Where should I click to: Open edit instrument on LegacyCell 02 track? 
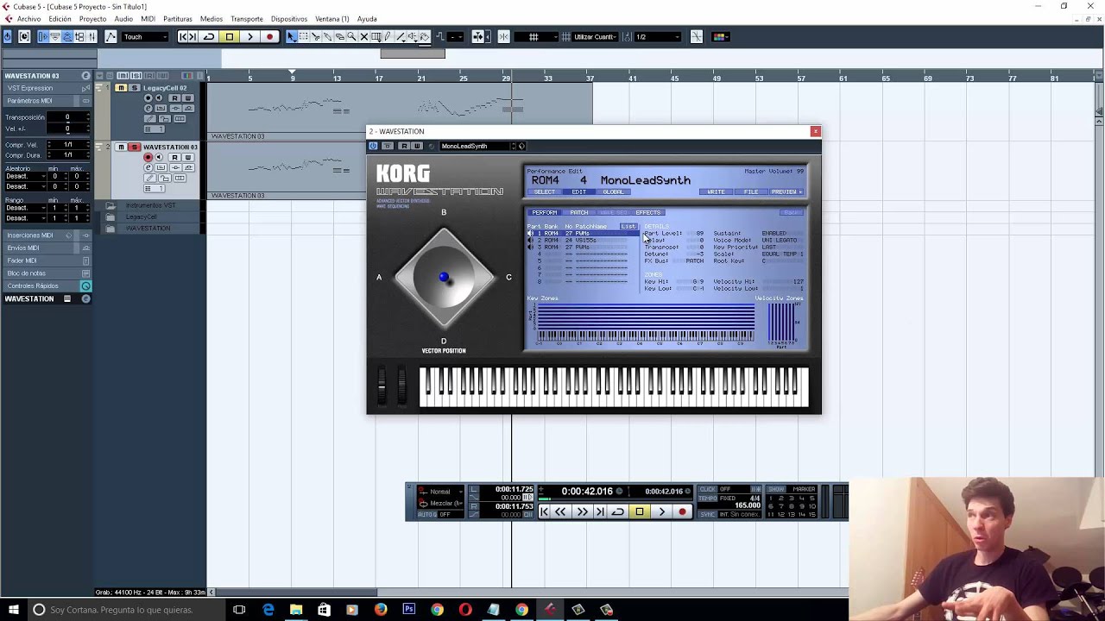coord(148,109)
